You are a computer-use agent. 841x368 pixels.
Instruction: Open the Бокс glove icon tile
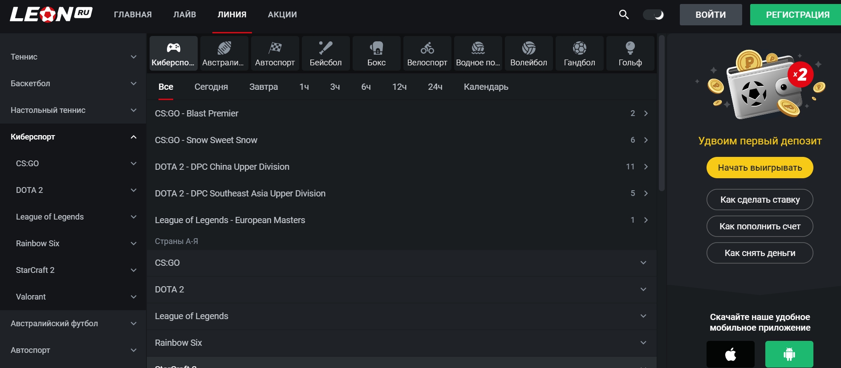(x=377, y=53)
